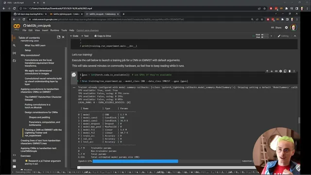
Task: Delete cell trash icon
Action: (290, 71)
